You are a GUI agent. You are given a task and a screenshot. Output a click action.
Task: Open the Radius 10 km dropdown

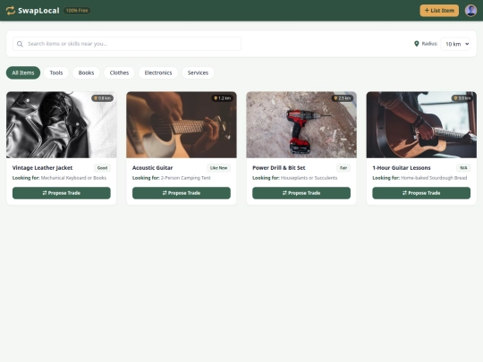pos(456,44)
